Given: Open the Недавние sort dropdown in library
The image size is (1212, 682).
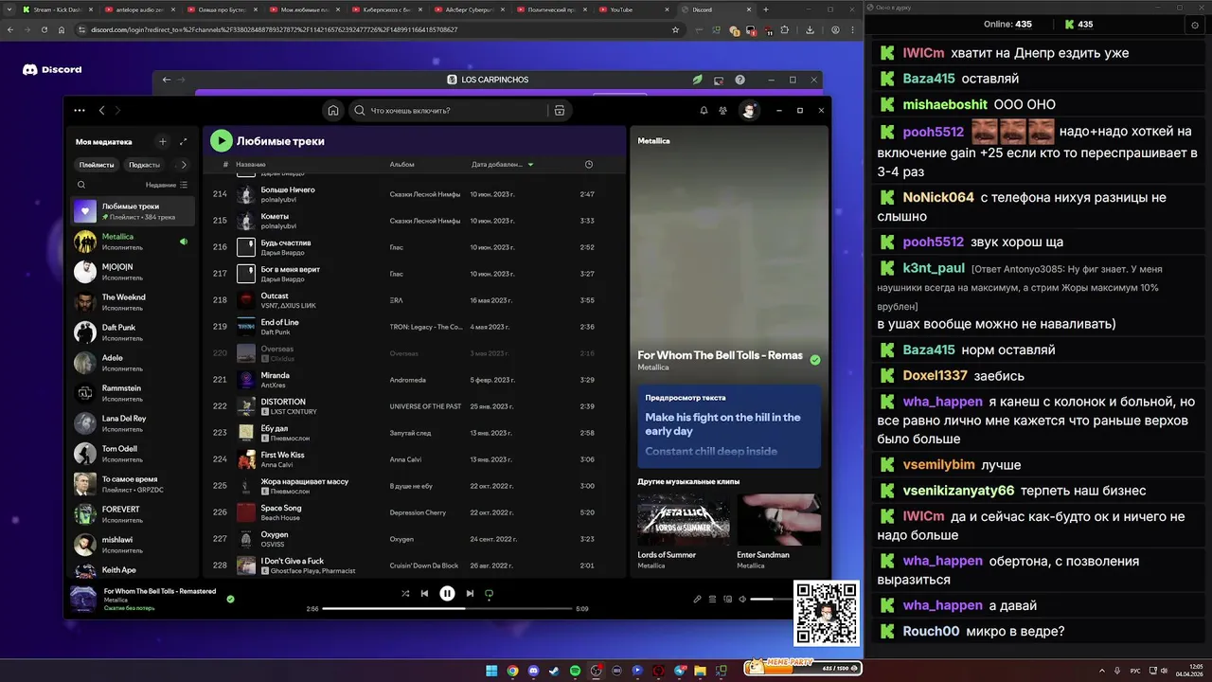Looking at the screenshot, I should point(167,185).
